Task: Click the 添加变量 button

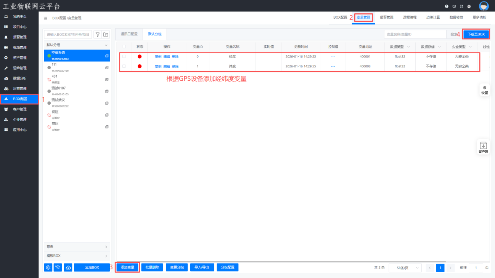Action: [x=127, y=267]
